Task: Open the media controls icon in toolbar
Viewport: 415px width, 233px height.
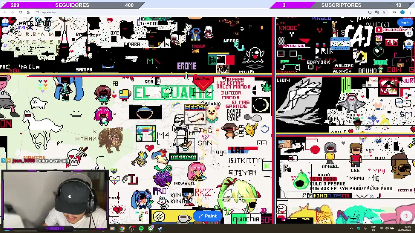Action: 395,12
